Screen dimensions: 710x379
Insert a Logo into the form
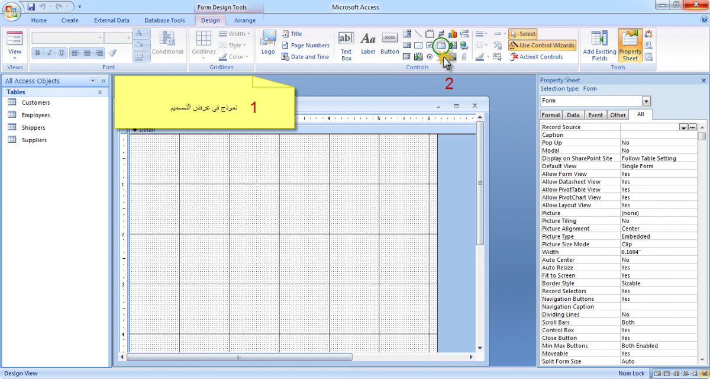(268, 43)
